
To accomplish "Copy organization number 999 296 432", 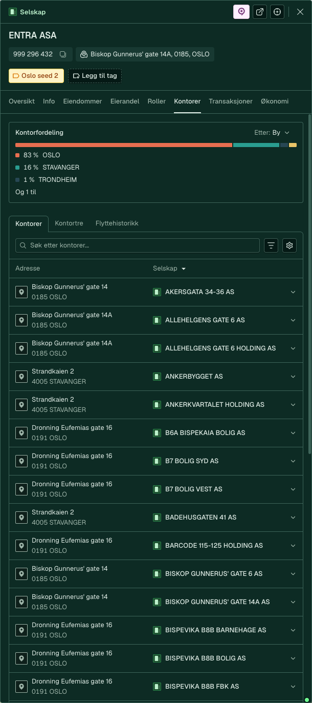I will pos(63,54).
